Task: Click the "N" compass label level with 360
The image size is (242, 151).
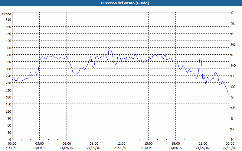Action: (x=232, y=55)
